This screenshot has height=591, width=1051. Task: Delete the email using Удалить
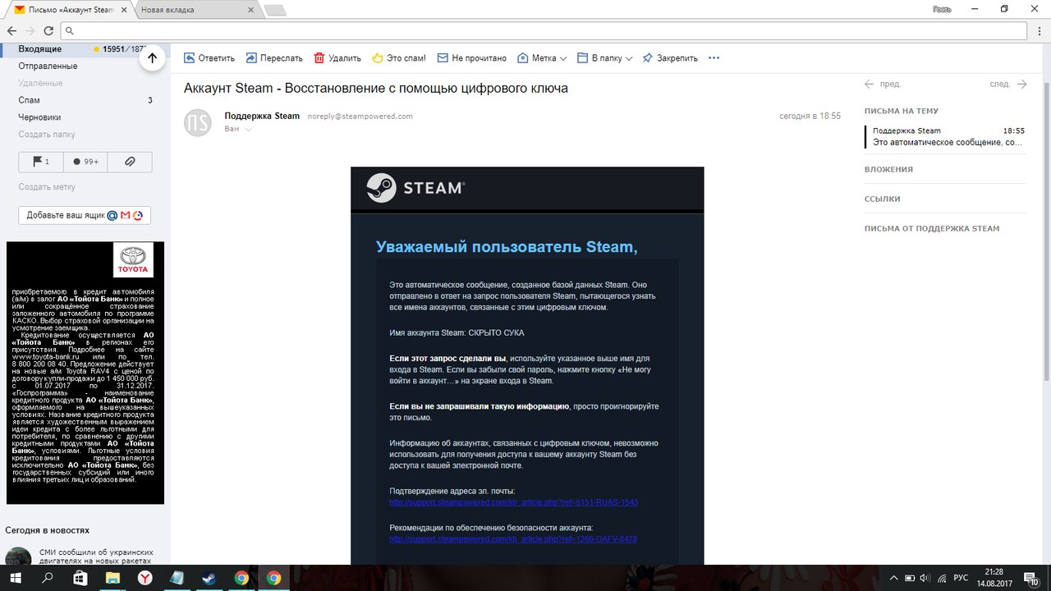(337, 58)
